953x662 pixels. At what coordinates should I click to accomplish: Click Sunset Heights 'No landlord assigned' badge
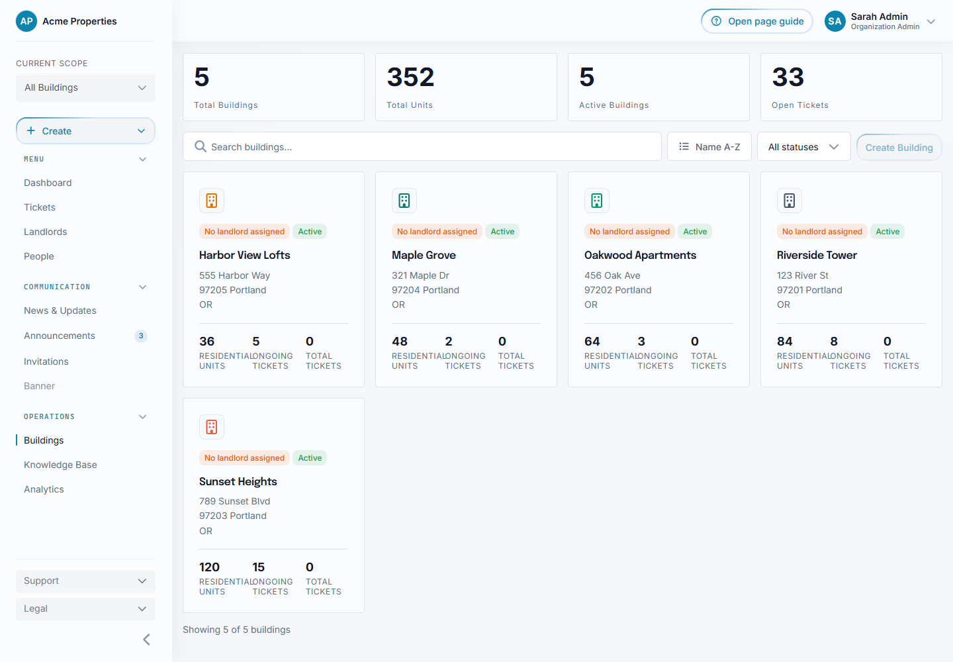click(x=244, y=458)
